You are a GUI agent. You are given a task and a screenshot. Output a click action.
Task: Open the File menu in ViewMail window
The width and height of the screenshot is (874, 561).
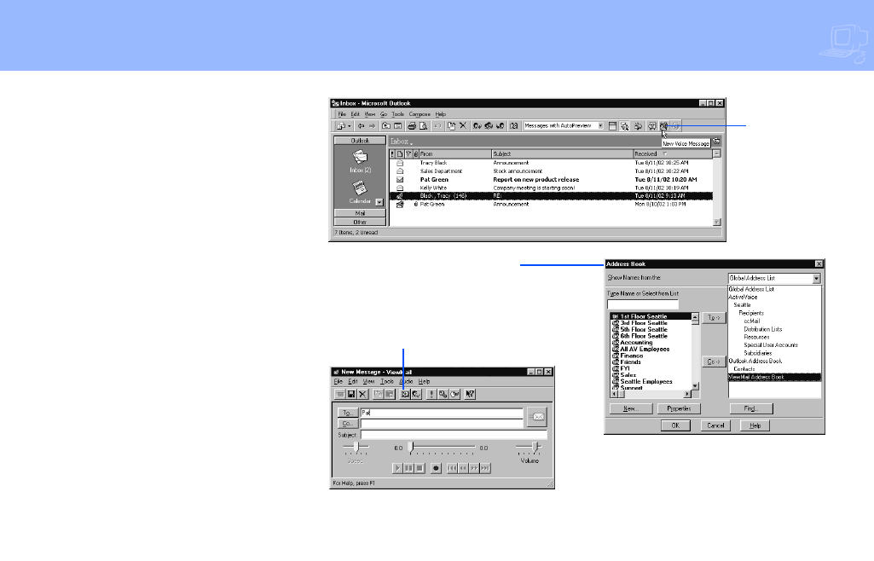[339, 382]
